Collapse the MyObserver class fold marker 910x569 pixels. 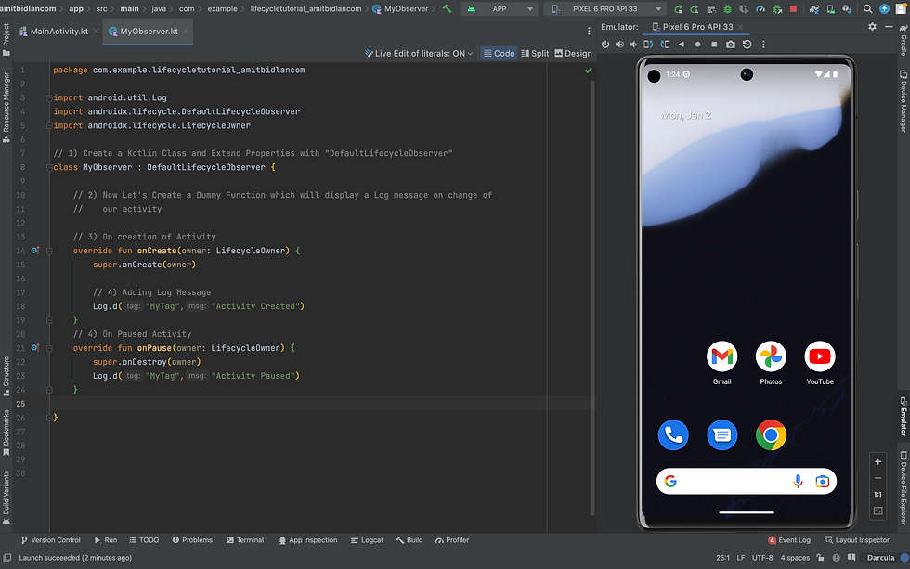coord(49,168)
